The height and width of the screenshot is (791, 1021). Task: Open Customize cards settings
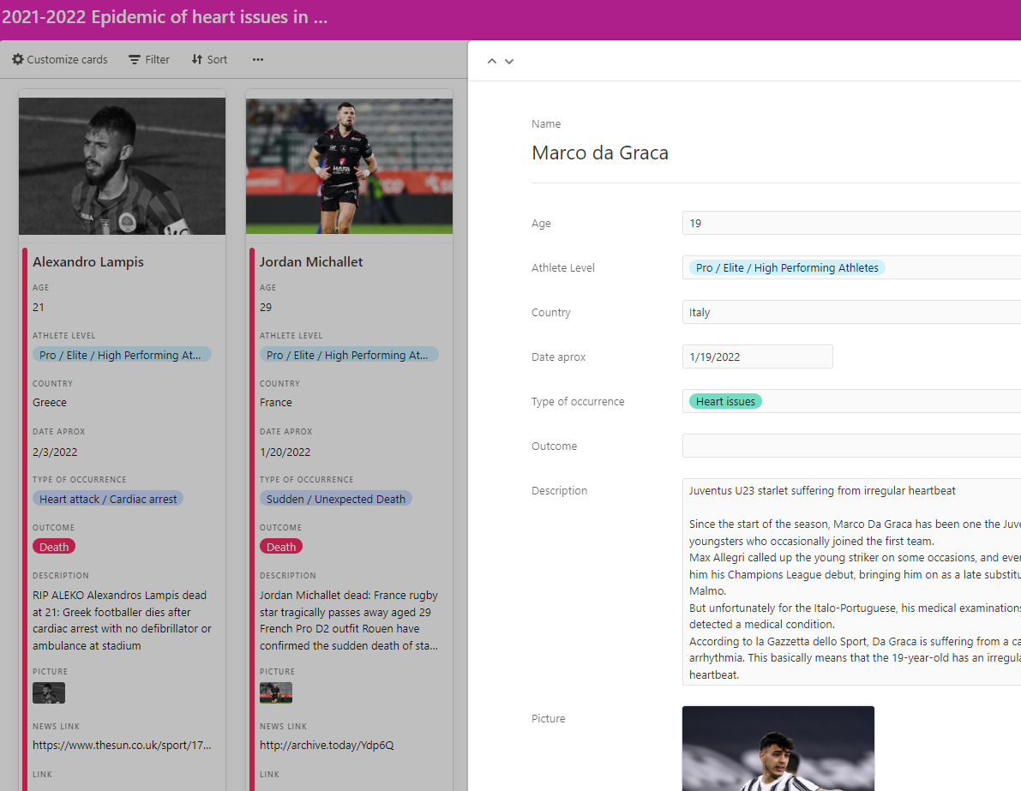coord(60,59)
